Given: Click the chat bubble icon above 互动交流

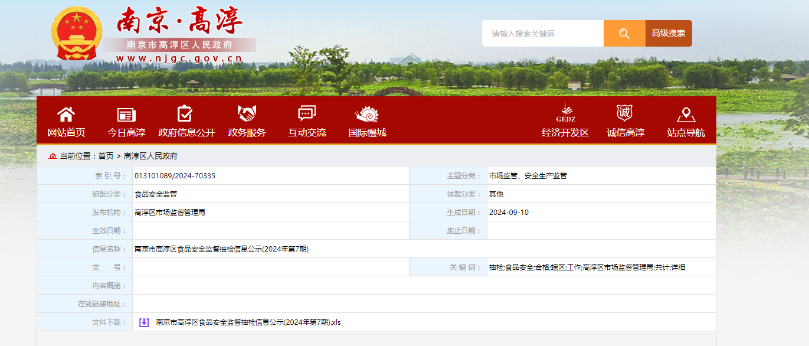Looking at the screenshot, I should tap(307, 113).
